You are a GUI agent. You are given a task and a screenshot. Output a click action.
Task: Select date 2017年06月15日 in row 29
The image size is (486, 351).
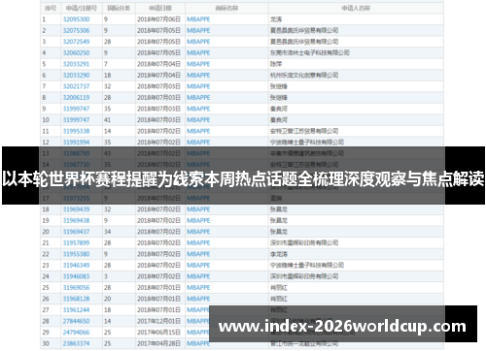(158, 333)
